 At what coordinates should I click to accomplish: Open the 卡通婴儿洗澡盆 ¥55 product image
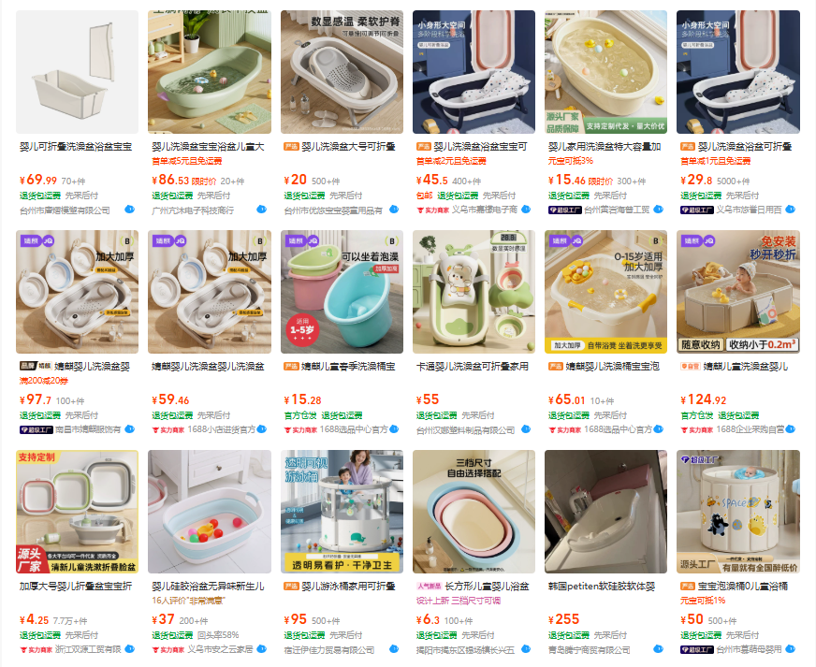click(x=474, y=292)
